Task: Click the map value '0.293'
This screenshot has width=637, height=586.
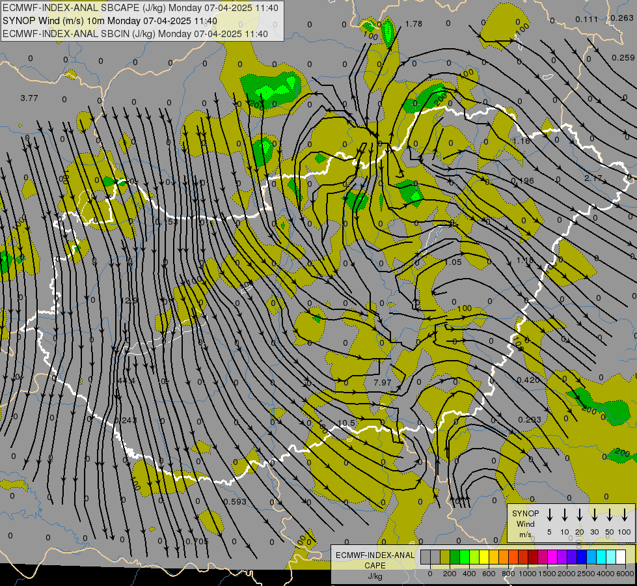Action: 530,419
